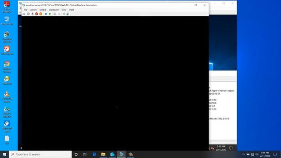The image size is (281, 158).
Task: Click the 'Type here to search' box
Action: 40,154
